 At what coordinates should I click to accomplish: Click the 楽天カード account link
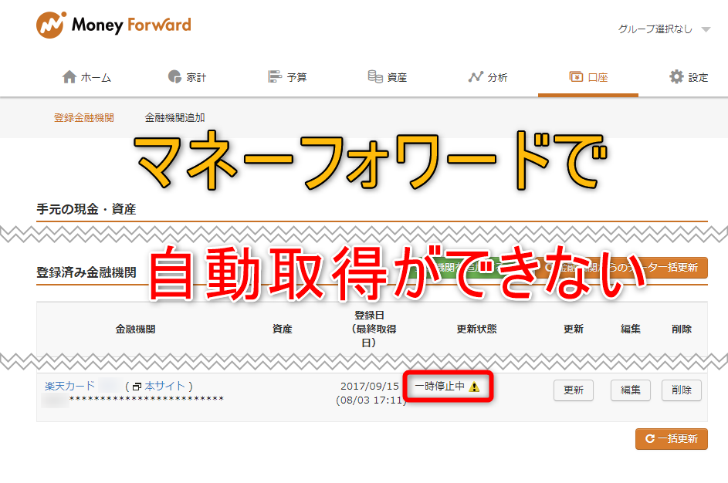click(70, 386)
